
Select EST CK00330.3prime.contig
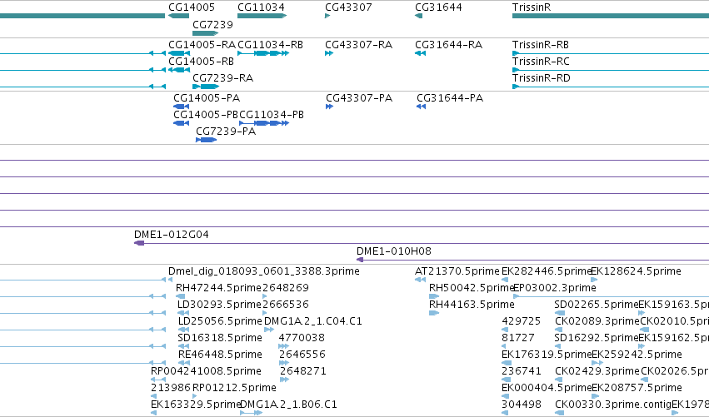pos(612,405)
